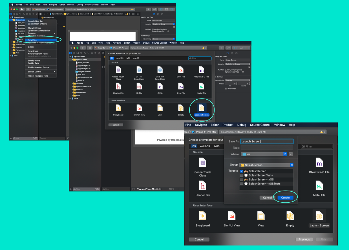Open Location dropdown in top-left window inspector
349x250 pixels.
click(x=163, y=24)
